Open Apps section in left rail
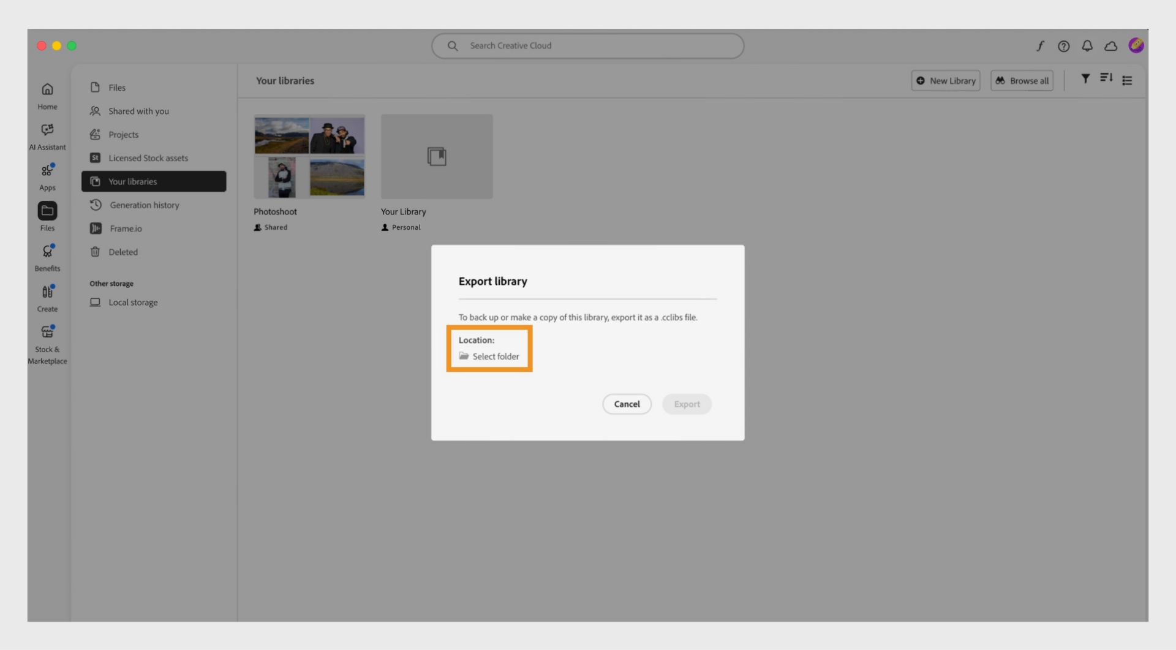This screenshot has height=650, width=1176. (47, 176)
